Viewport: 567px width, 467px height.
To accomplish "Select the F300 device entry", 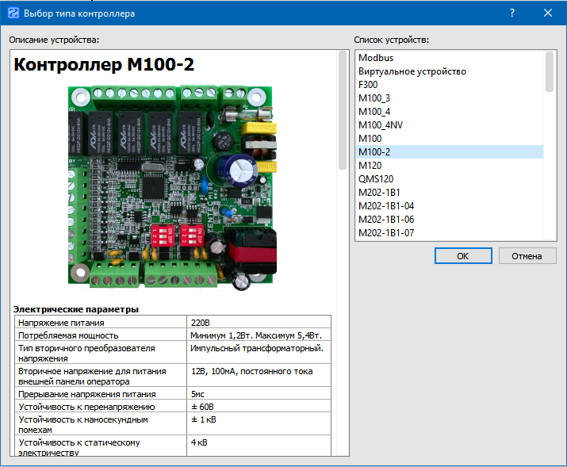I will click(x=368, y=85).
